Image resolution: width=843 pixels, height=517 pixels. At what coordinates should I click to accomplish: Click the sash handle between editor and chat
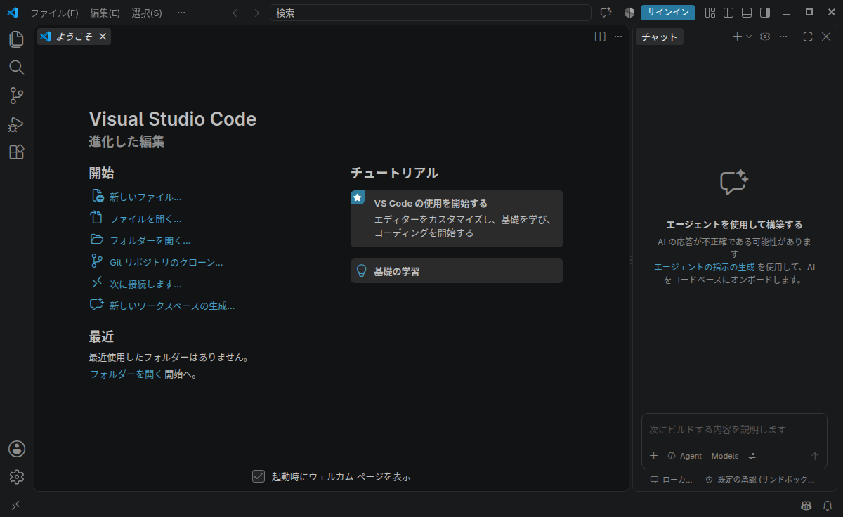tap(630, 259)
